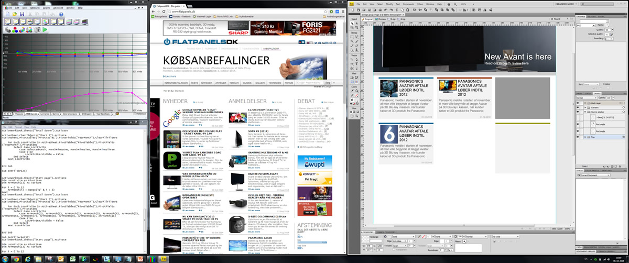
Task: Select the Line tool in Vector group
Action: pyautogui.click(x=352, y=59)
